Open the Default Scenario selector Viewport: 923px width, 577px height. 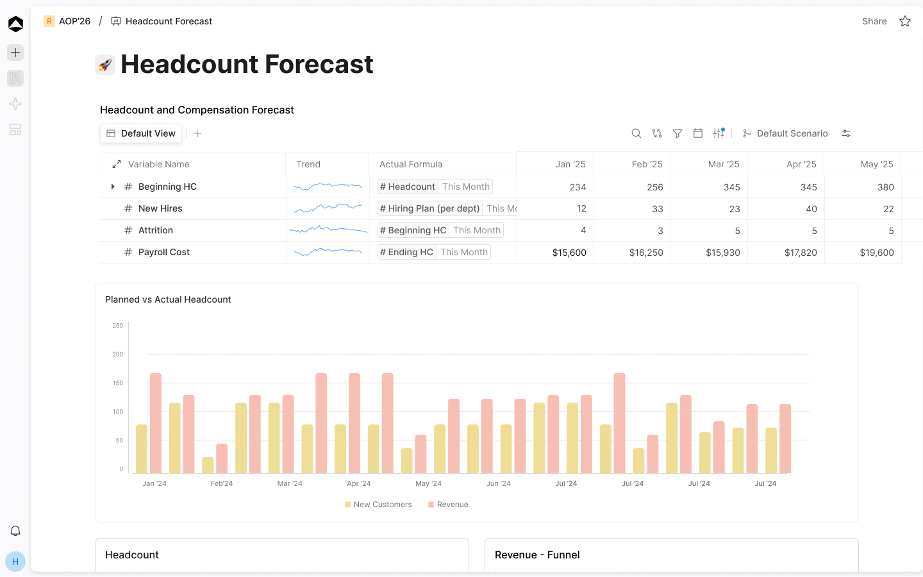[785, 133]
